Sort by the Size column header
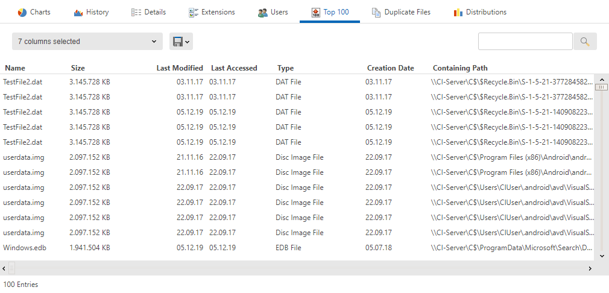This screenshot has width=609, height=293. tap(78, 68)
